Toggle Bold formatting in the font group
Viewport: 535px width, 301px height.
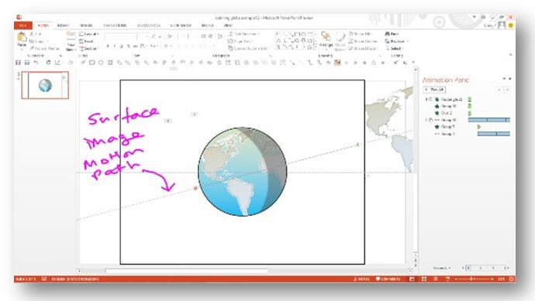click(x=108, y=46)
